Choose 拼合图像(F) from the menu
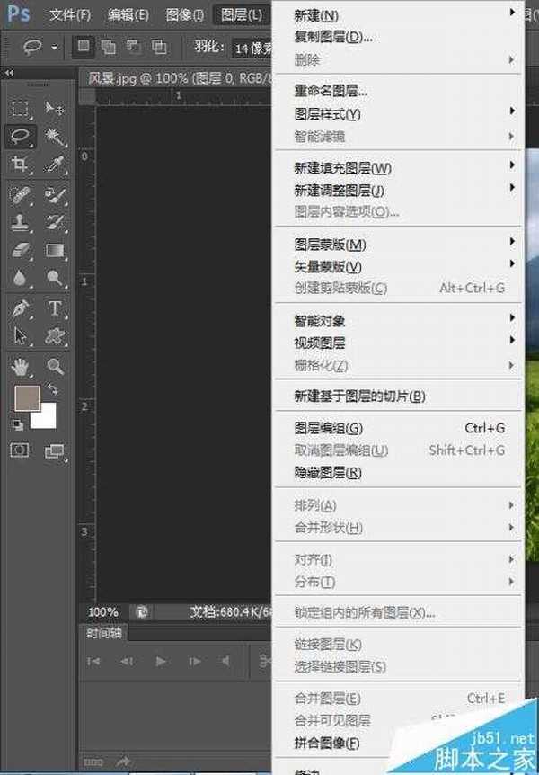539x775 pixels. point(327,744)
